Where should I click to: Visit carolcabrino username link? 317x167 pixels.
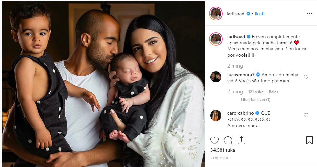(x=241, y=113)
